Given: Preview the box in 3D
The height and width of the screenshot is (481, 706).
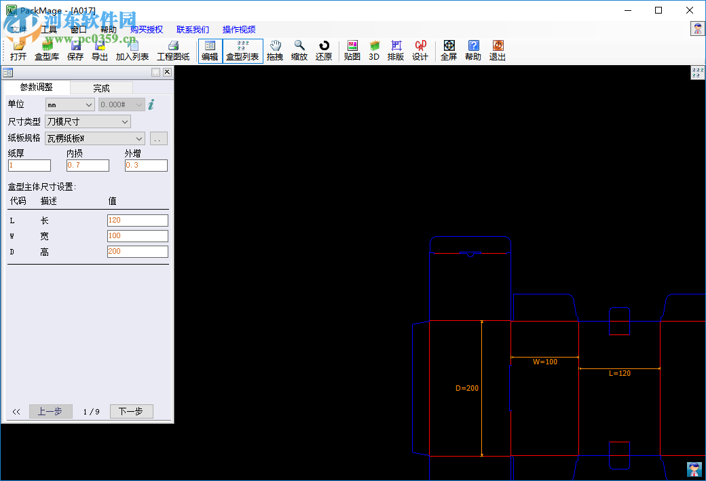Looking at the screenshot, I should pos(374,51).
